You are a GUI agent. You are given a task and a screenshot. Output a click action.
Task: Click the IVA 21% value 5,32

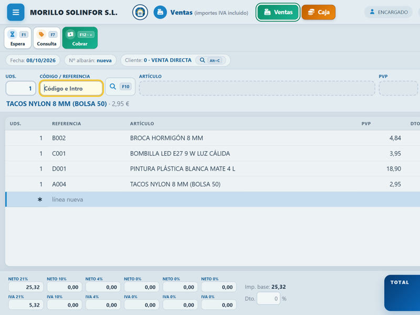pos(26,305)
